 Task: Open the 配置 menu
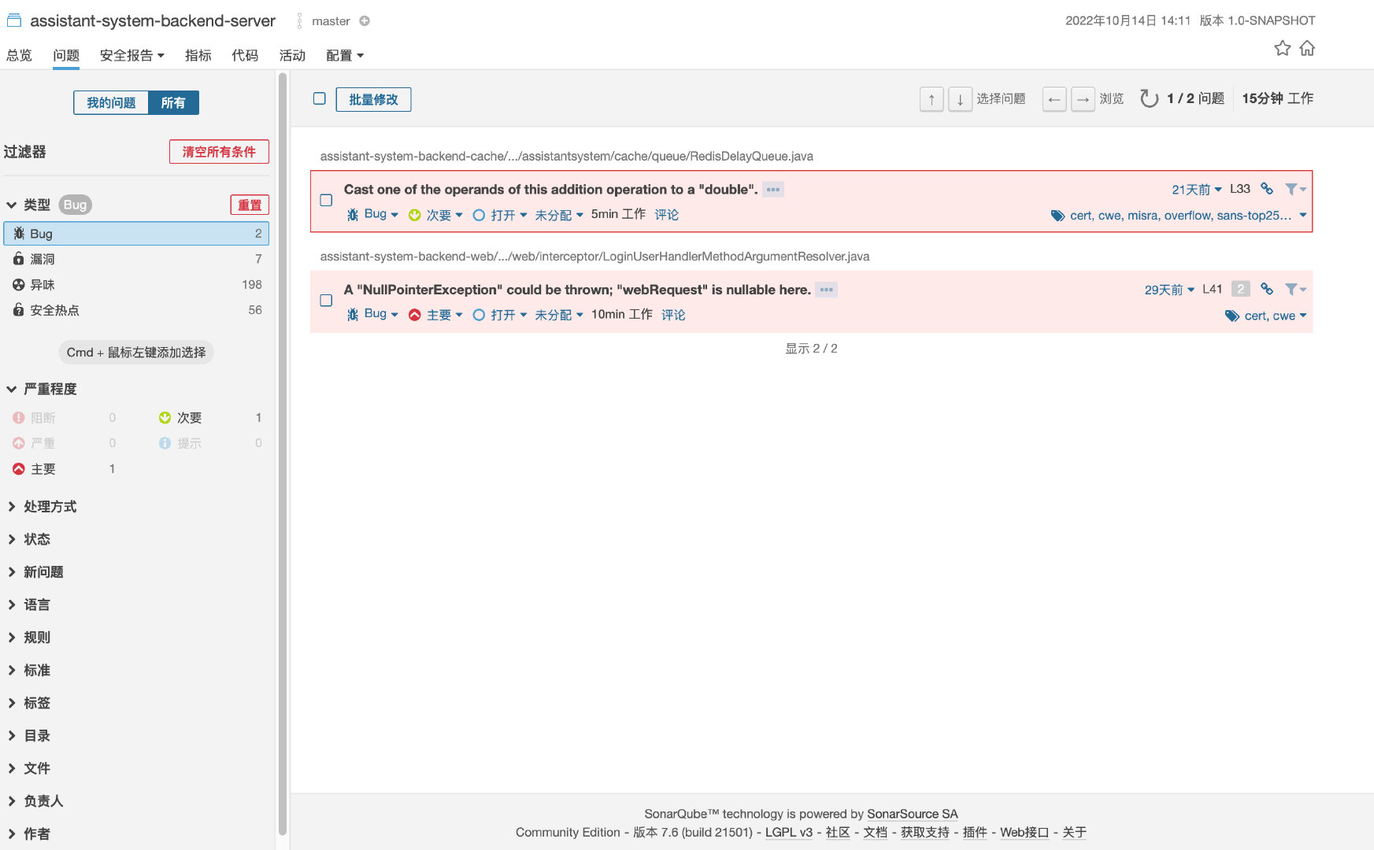(x=345, y=55)
